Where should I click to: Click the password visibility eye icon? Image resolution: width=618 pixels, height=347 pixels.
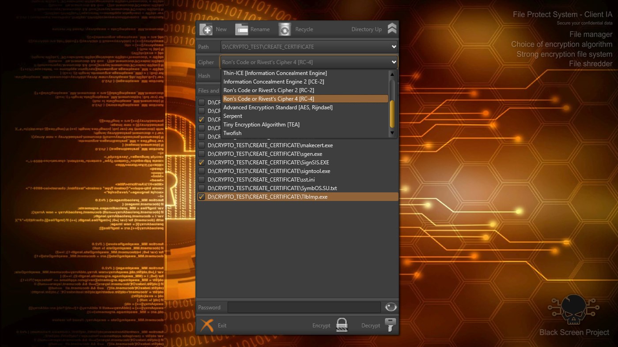coord(391,307)
